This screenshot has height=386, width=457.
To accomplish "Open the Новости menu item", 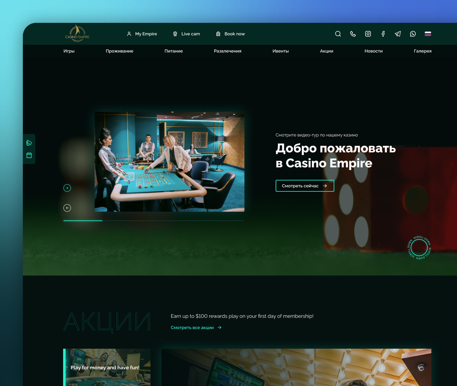I will 373,51.
